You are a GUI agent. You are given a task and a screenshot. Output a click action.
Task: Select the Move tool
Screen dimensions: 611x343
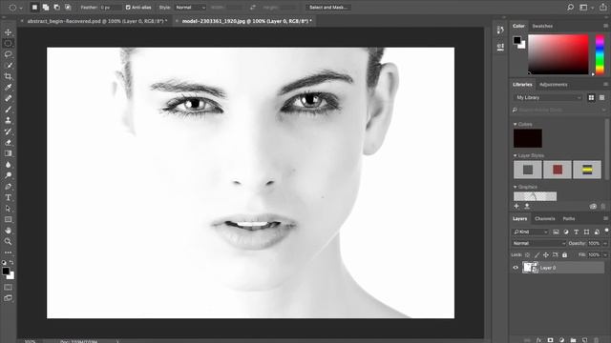[8, 32]
